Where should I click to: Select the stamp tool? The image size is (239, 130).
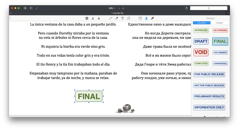[x=146, y=18]
